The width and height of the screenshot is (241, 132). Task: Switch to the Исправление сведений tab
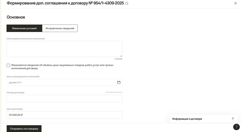[60, 28]
